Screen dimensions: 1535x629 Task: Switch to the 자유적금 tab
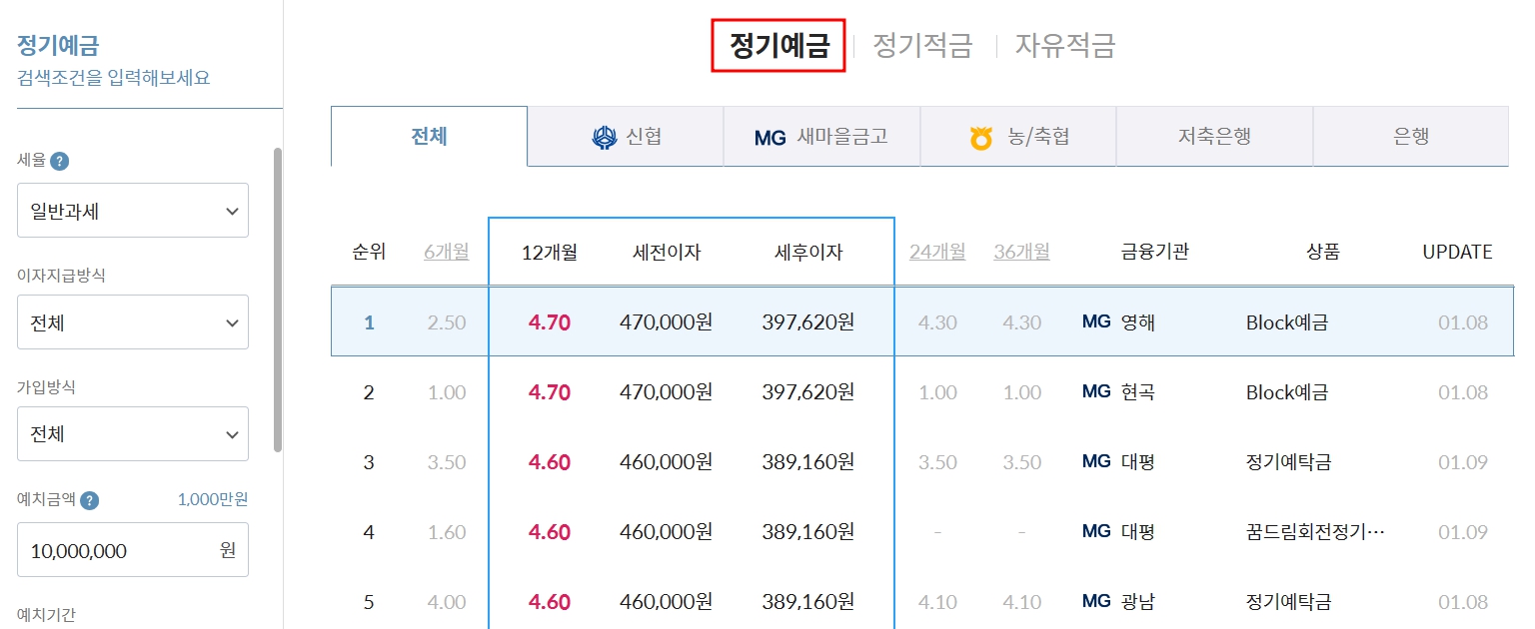[x=1065, y=45]
